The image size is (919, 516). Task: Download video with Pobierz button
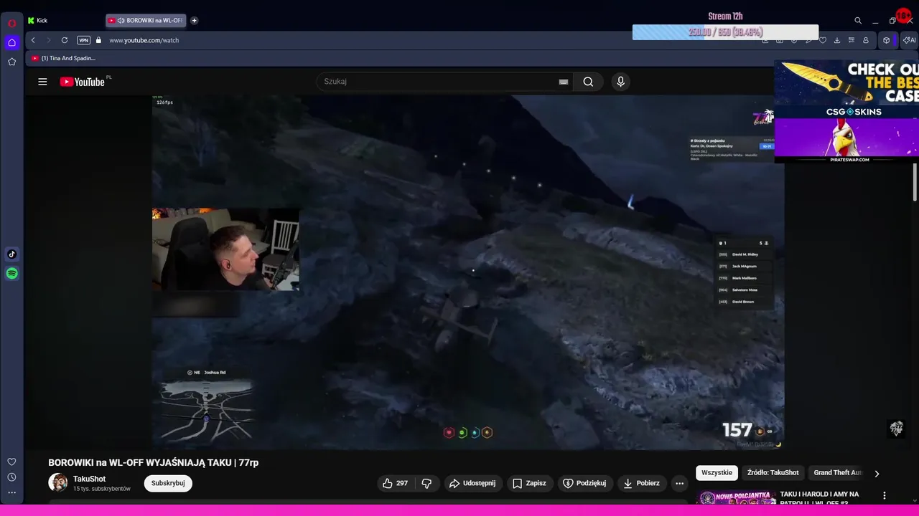click(641, 483)
